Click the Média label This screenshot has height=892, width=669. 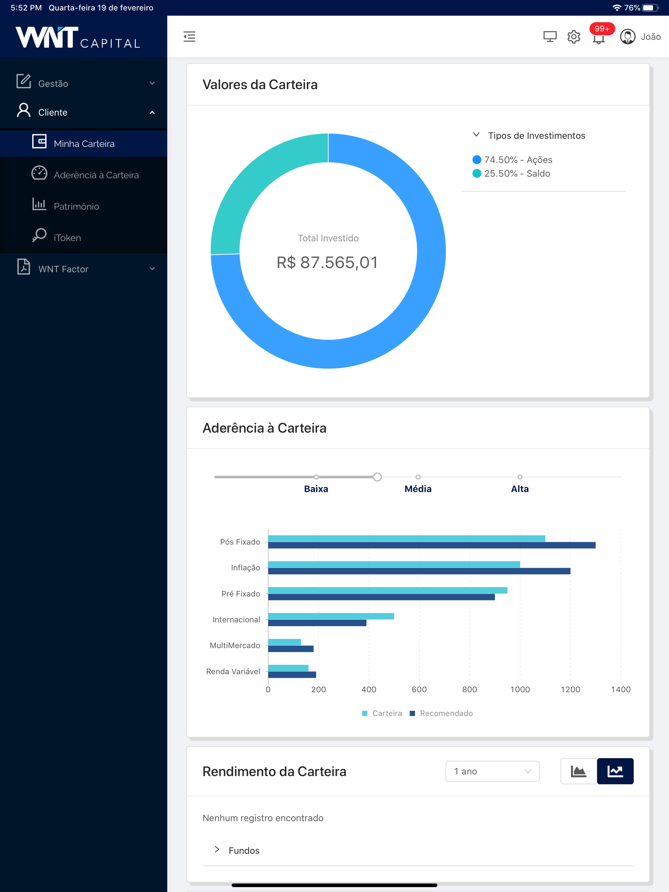click(x=418, y=489)
